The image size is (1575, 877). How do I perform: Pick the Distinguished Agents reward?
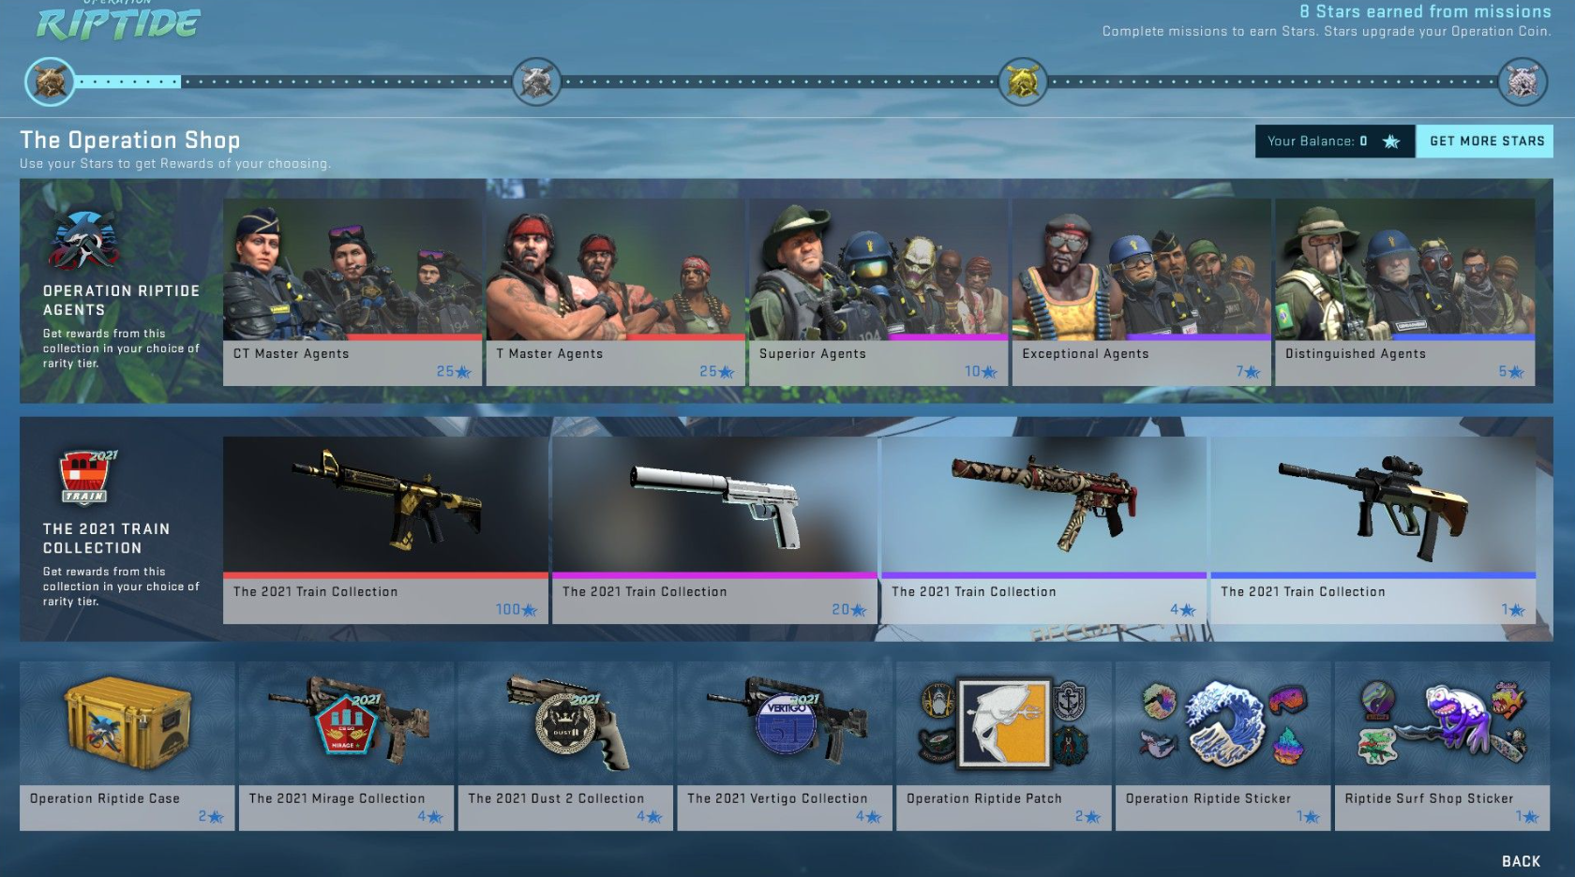pyautogui.click(x=1404, y=291)
